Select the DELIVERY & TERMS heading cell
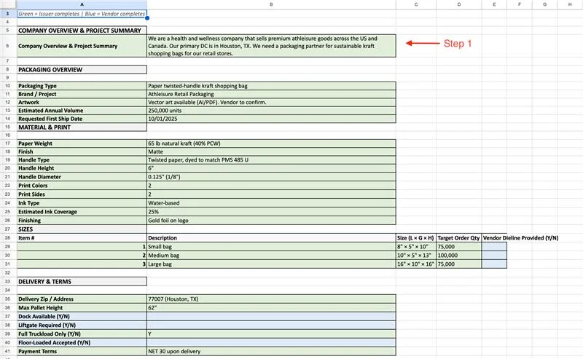The height and width of the screenshot is (359, 583). [82, 281]
